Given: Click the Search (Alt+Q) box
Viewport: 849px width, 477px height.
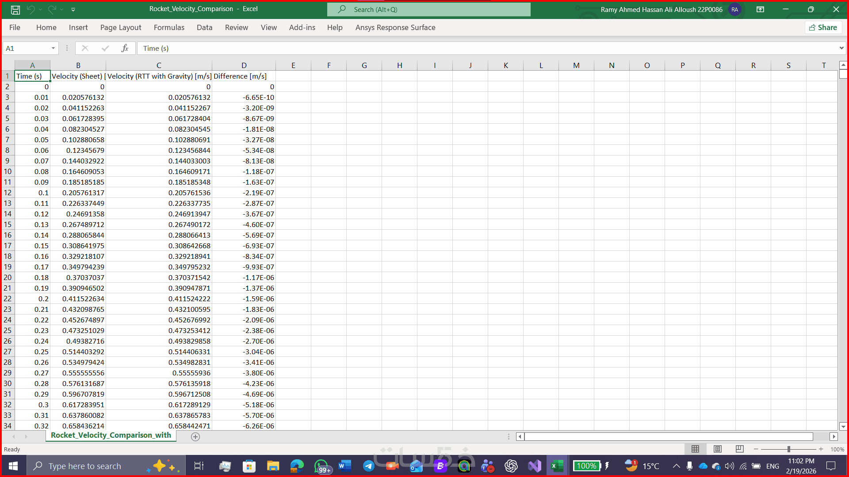Looking at the screenshot, I should click(428, 9).
